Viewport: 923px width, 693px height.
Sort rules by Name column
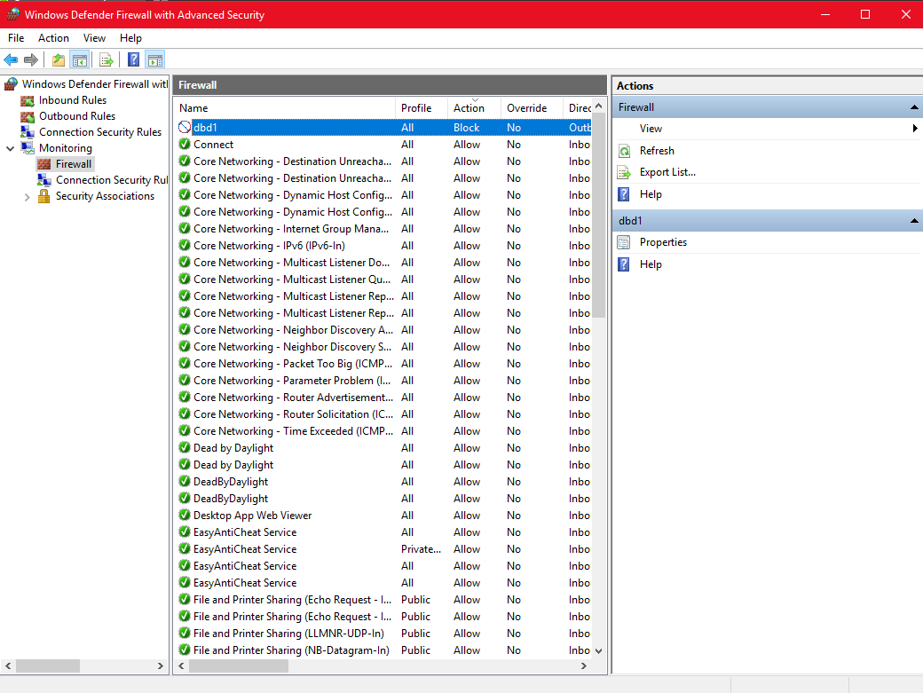285,108
